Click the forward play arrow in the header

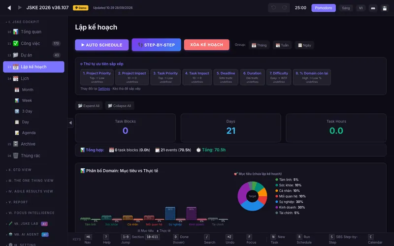coord(20,7)
